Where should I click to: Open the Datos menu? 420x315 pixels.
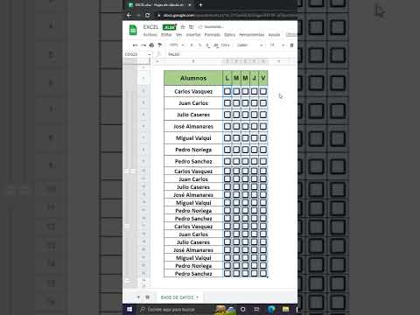(x=229, y=35)
